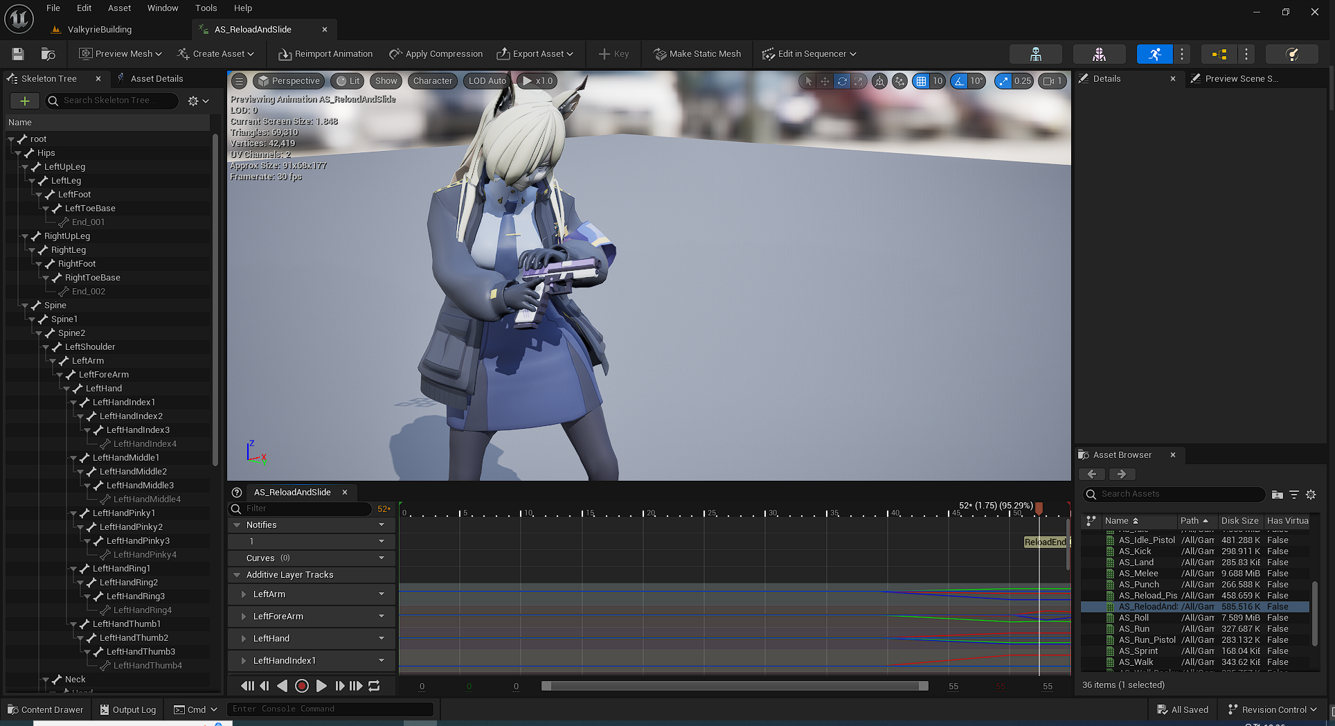Screen dimensions: 1335x726
Task: Toggle rotation angle snapping
Action: [x=959, y=81]
